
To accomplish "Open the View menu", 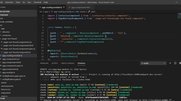I will pos(18,2).
